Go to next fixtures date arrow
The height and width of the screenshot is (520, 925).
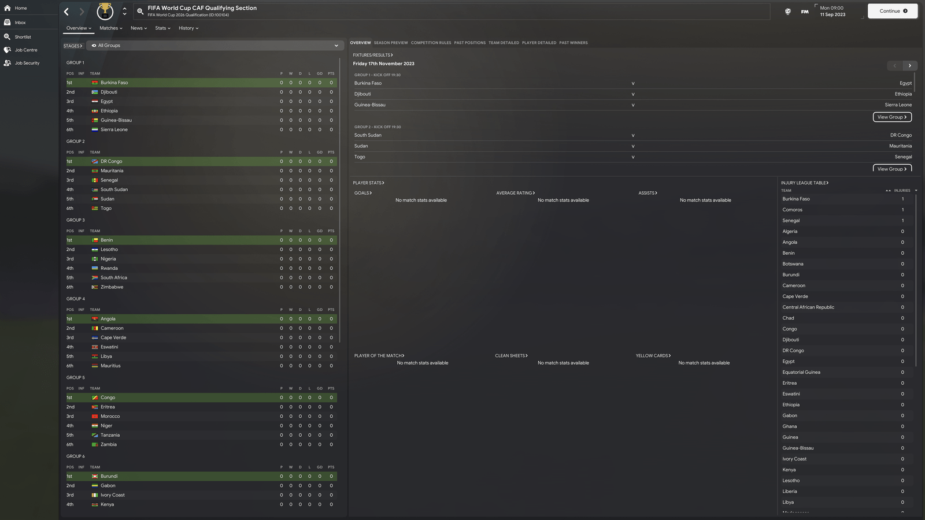click(x=909, y=66)
